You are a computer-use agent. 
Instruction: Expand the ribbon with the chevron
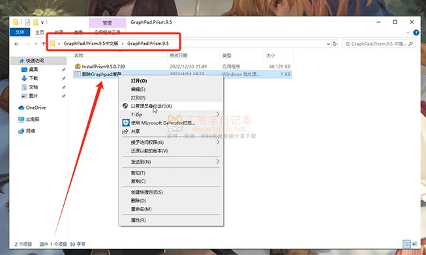408,33
